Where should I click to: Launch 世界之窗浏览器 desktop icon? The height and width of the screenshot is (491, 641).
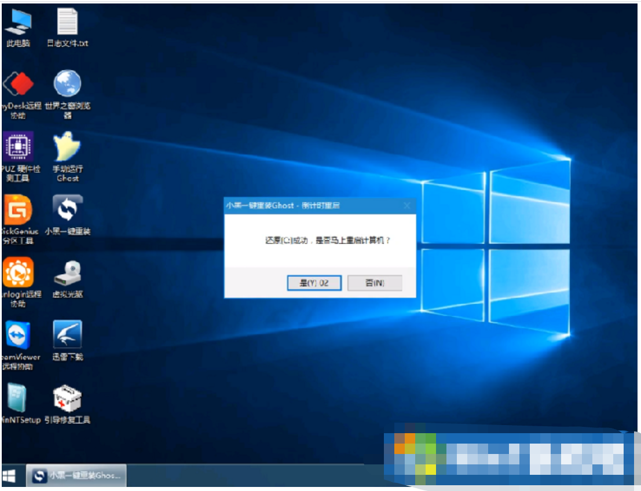pyautogui.click(x=67, y=94)
